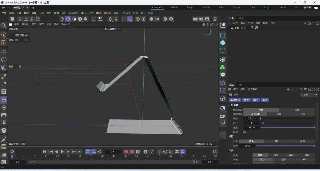Viewport: 320px width, 171px height.
Task: Select the 平面 object in object manager
Action: (x=236, y=28)
